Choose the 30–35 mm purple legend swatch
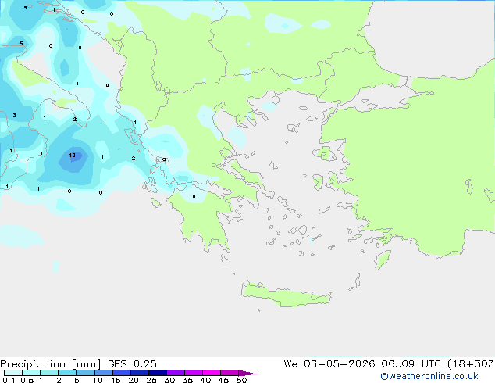The width and height of the screenshot is (495, 383). pyautogui.click(x=176, y=373)
